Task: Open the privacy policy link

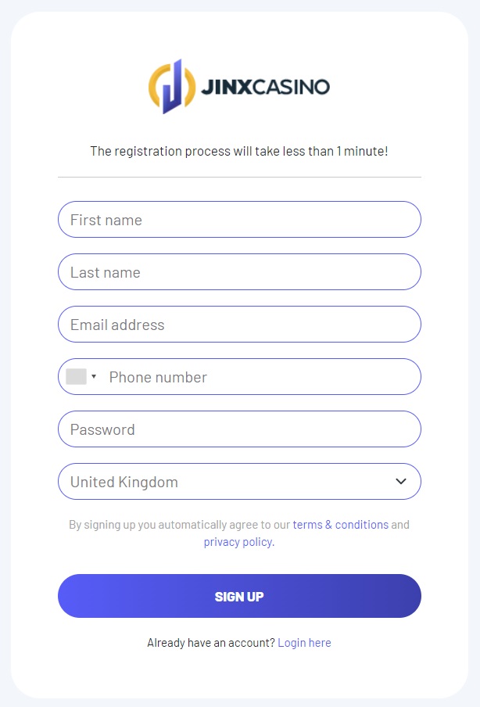Action: [238, 541]
